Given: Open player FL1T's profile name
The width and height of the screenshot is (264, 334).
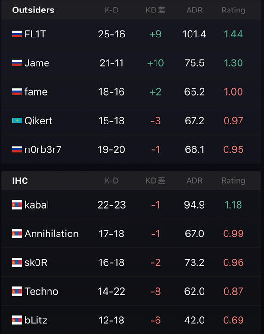Looking at the screenshot, I should click(x=35, y=34).
